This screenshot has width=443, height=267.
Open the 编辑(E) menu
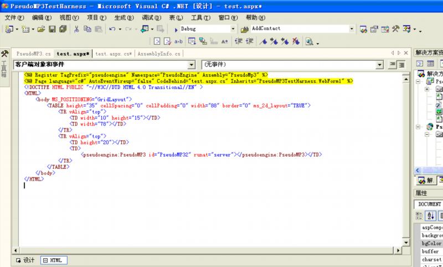(x=42, y=18)
